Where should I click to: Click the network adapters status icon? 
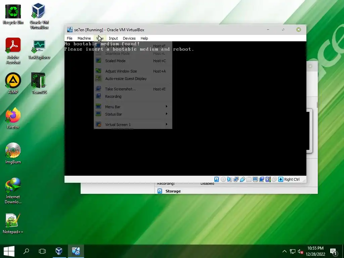point(236,179)
